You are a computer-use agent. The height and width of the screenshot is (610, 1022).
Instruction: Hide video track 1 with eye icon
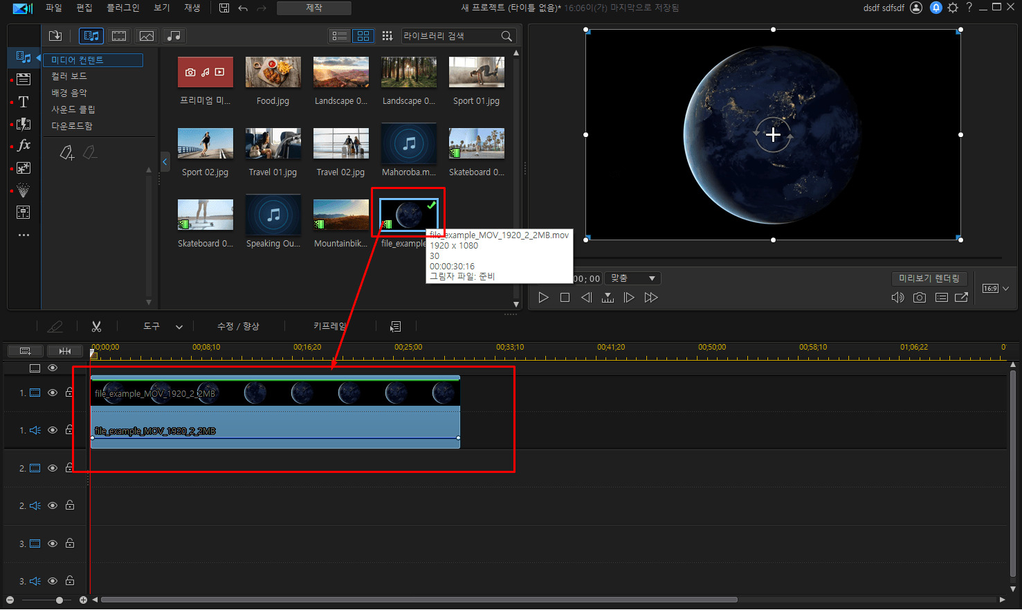click(x=53, y=393)
